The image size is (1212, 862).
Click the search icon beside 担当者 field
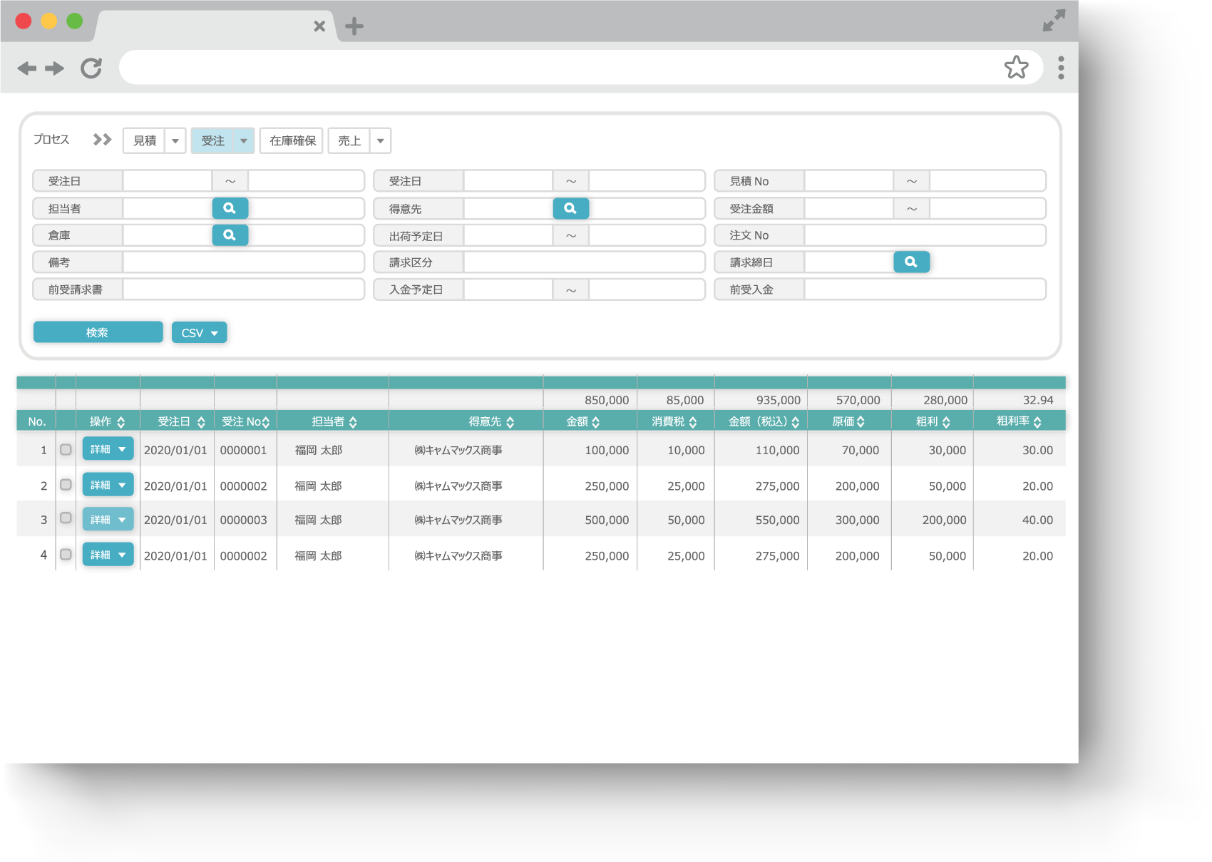pyautogui.click(x=230, y=208)
